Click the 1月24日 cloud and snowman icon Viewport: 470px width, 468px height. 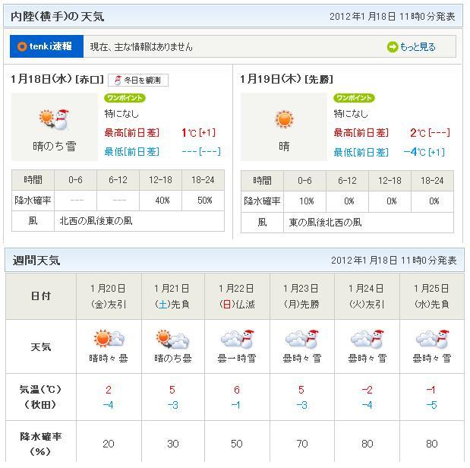[367, 339]
